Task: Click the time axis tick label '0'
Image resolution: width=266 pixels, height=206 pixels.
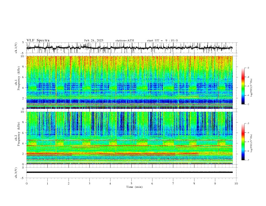Action: [x=27, y=183]
